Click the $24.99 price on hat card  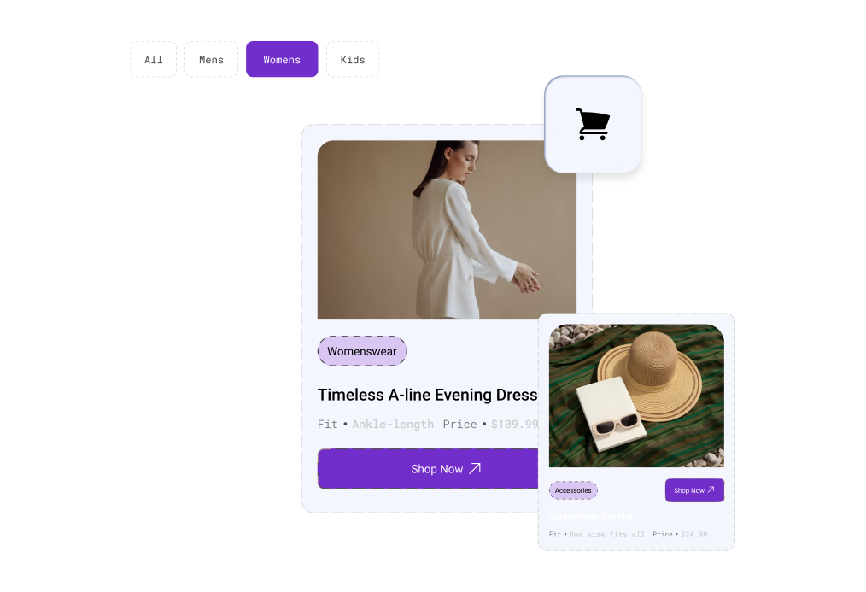point(693,535)
